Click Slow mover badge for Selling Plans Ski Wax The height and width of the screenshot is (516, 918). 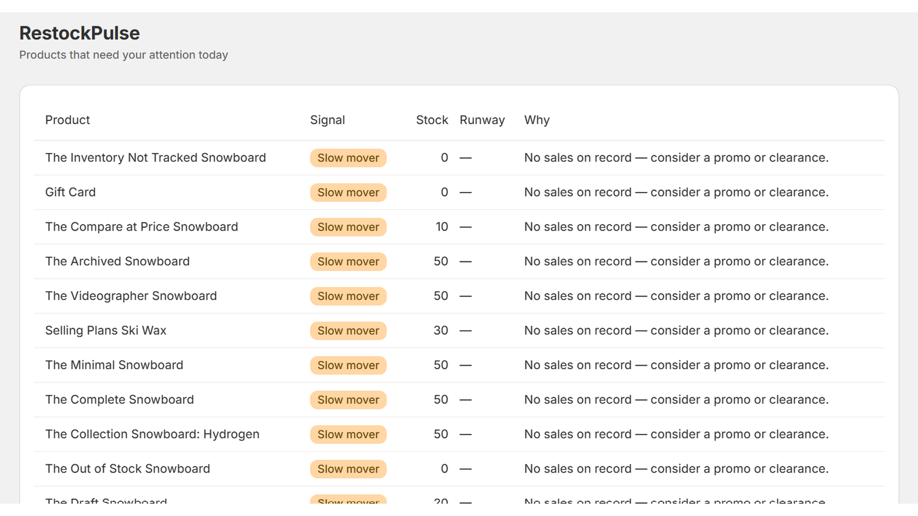pyautogui.click(x=348, y=331)
